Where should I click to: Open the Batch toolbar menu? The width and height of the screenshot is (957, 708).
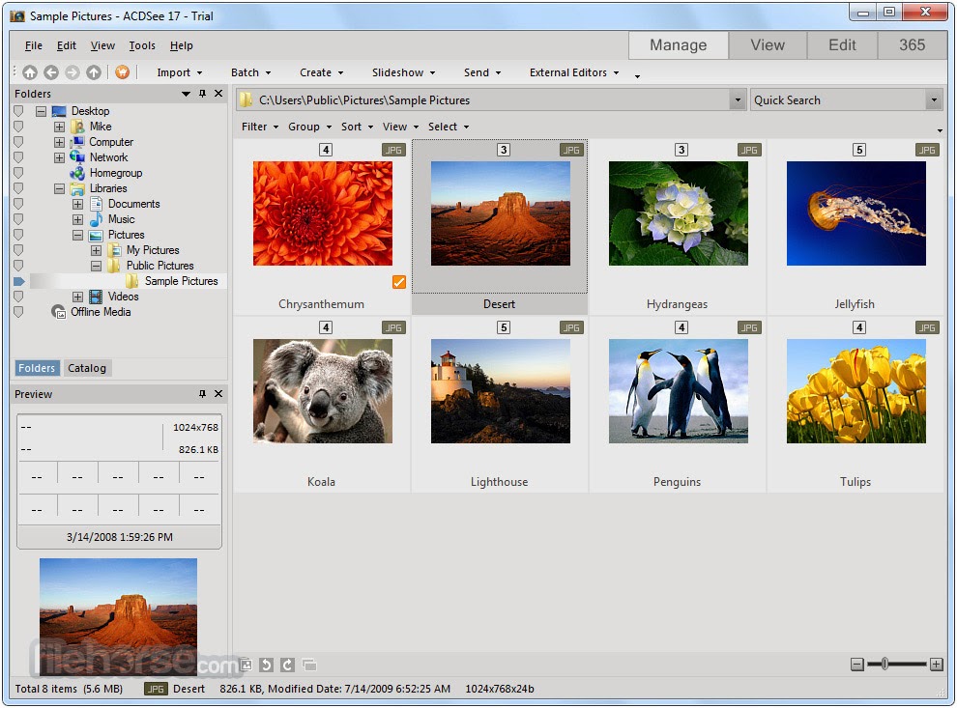250,72
